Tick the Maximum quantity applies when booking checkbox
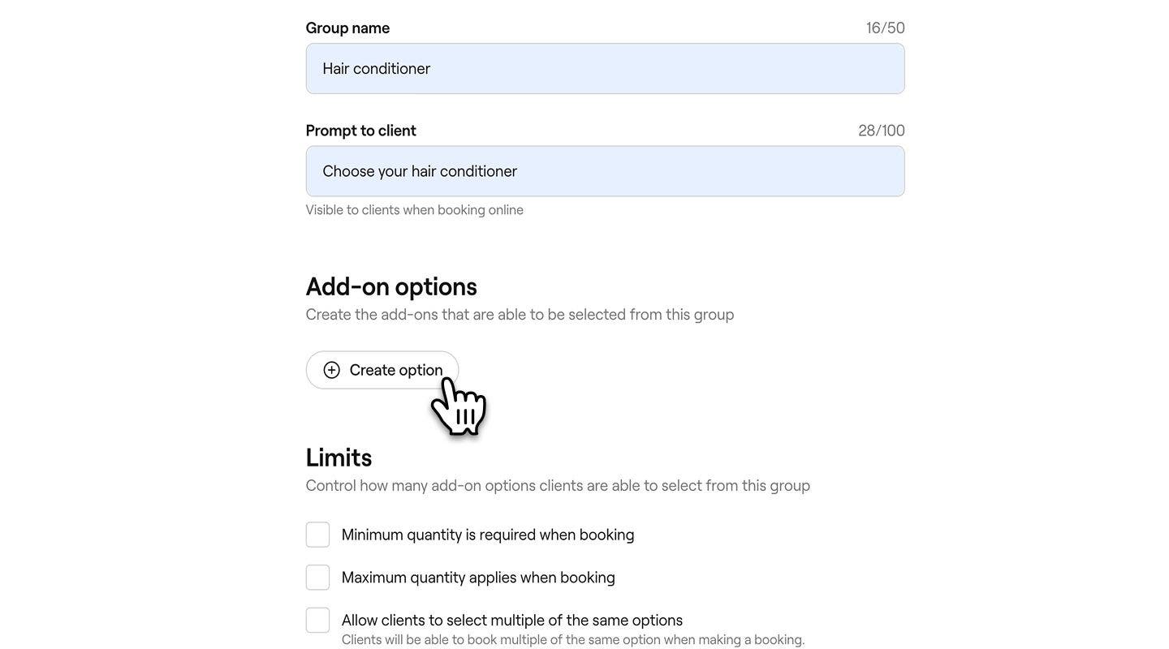 click(x=317, y=578)
